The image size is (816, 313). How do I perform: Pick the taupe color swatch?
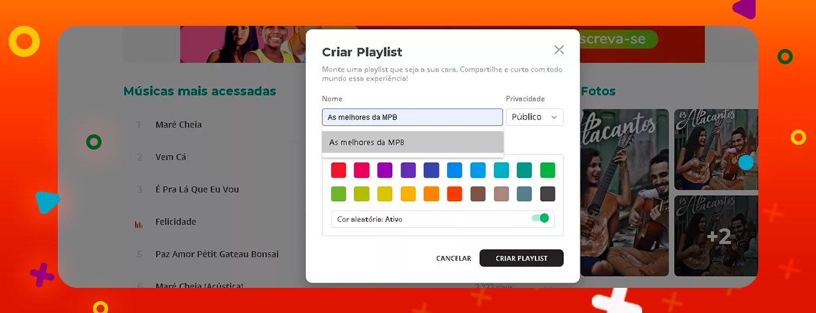point(501,194)
